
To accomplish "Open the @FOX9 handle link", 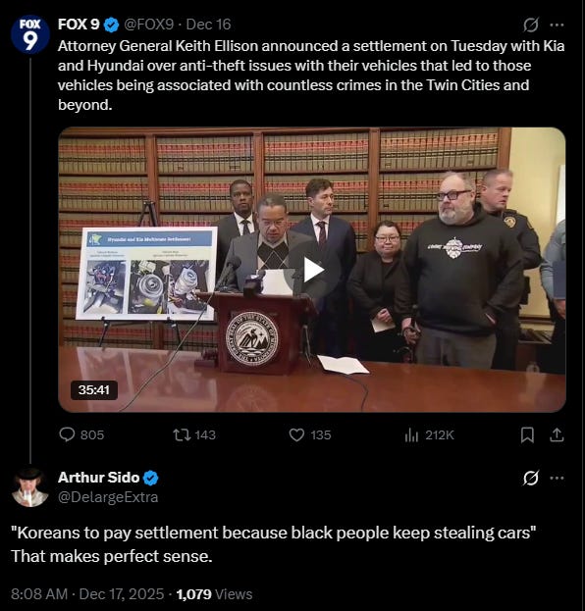I will click(148, 25).
